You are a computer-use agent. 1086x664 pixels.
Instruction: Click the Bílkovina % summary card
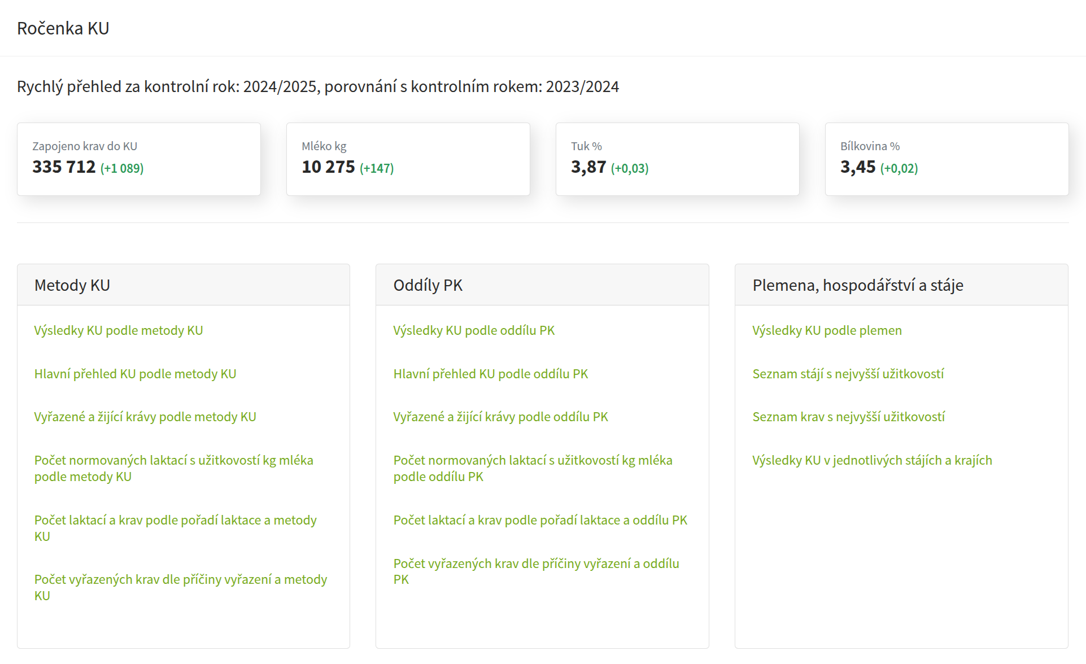[947, 159]
